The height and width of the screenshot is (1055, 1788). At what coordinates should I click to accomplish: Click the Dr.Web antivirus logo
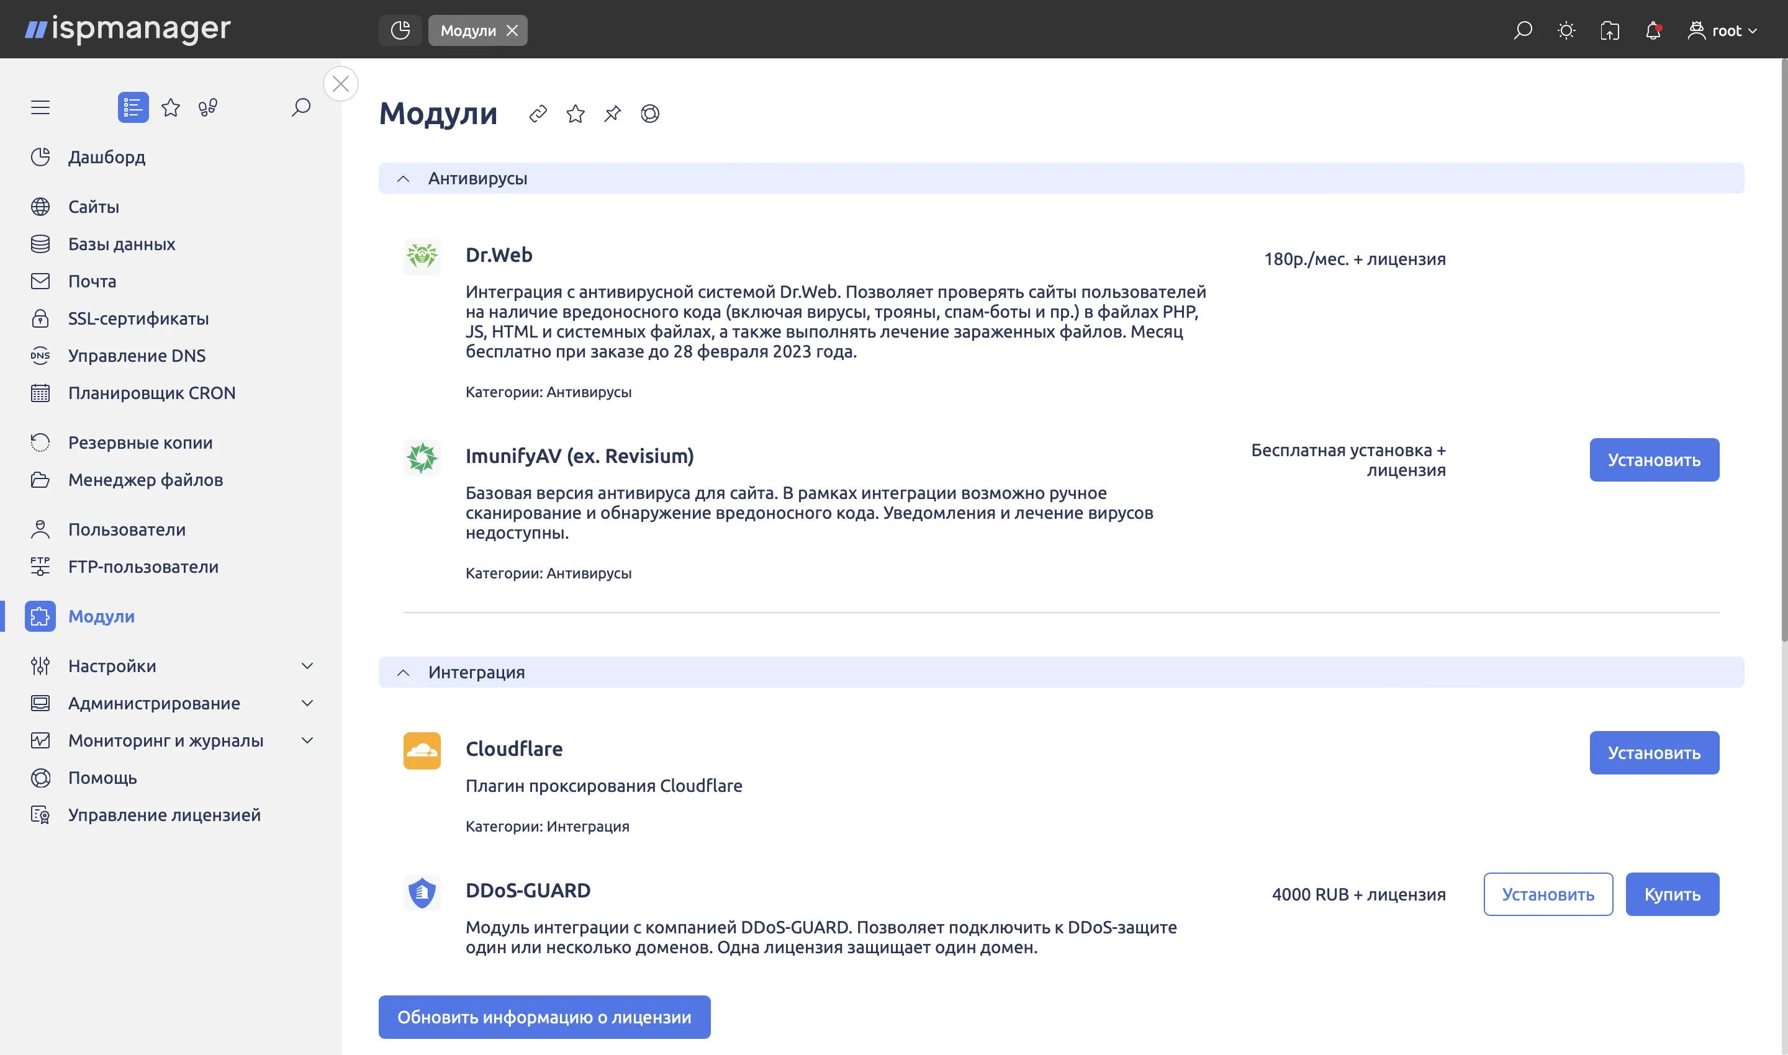[422, 257]
